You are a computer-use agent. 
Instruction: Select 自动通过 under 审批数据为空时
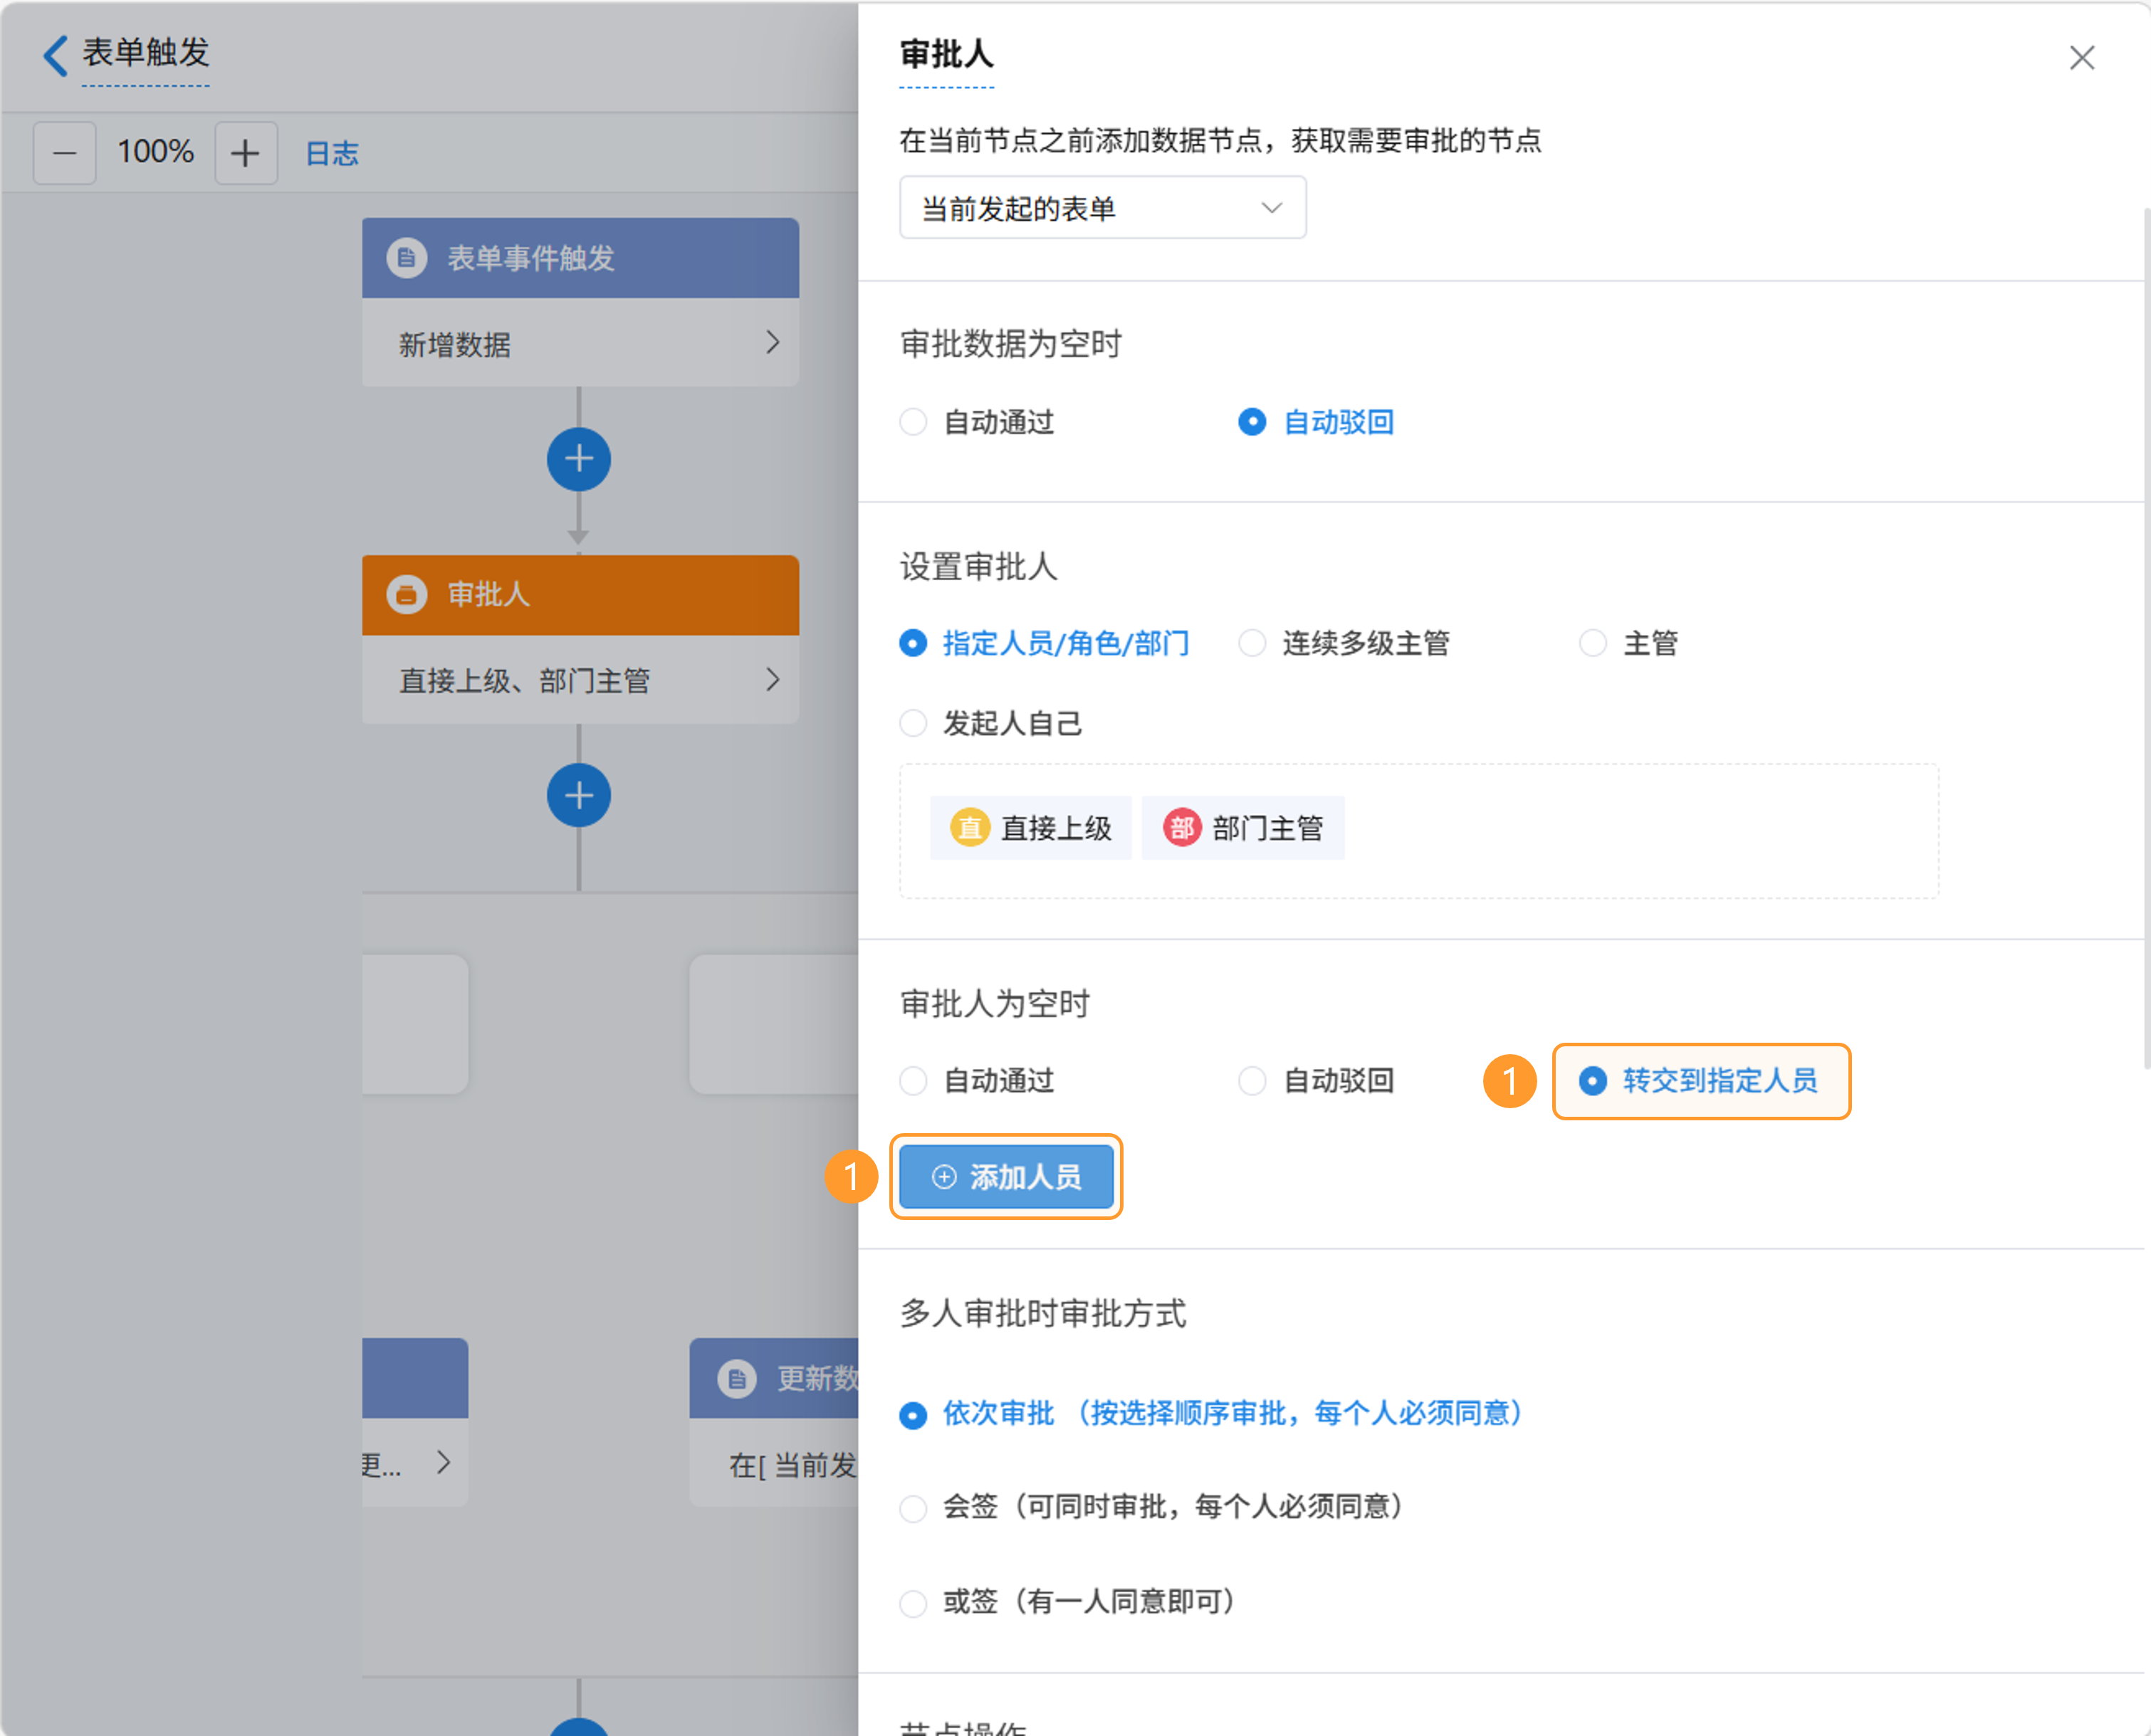914,422
